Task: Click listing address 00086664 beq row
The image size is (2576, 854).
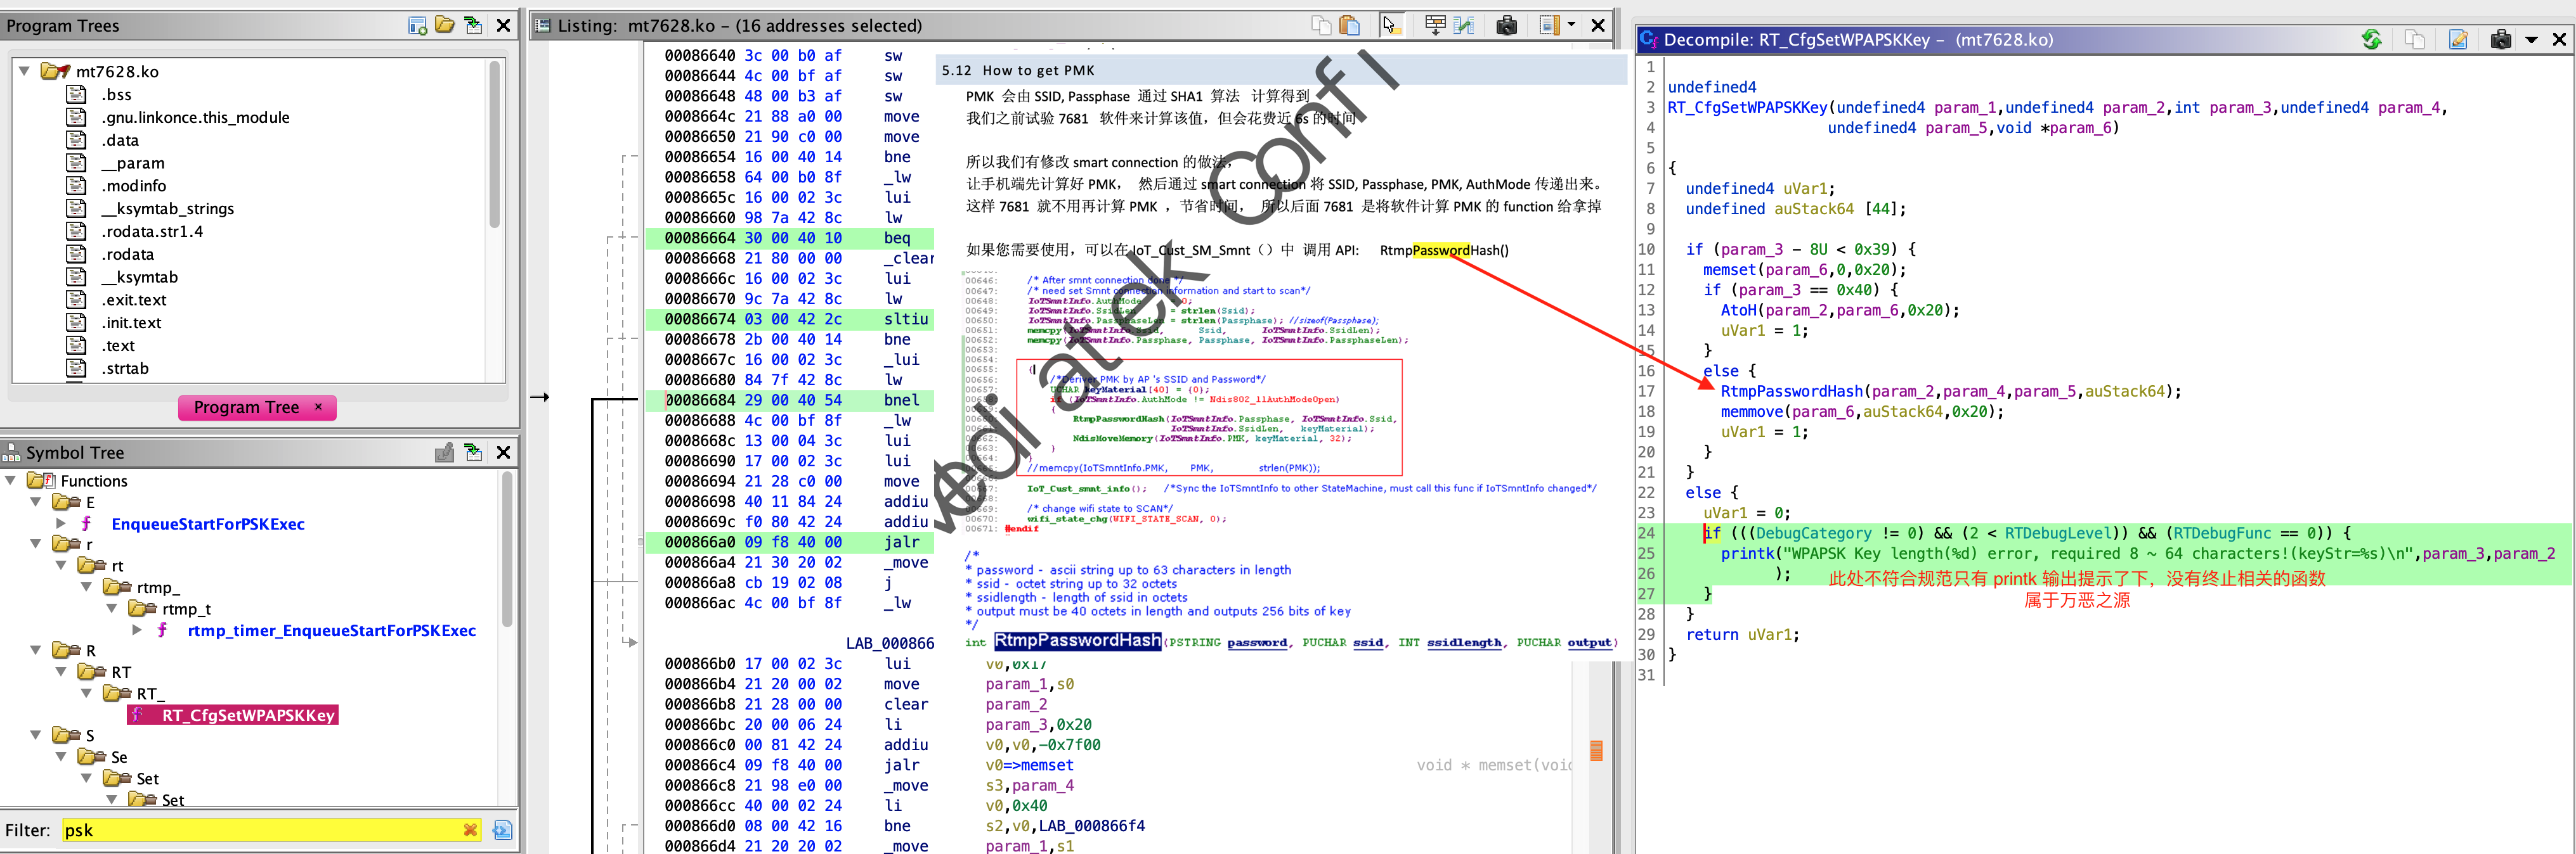Action: pyautogui.click(x=790, y=238)
